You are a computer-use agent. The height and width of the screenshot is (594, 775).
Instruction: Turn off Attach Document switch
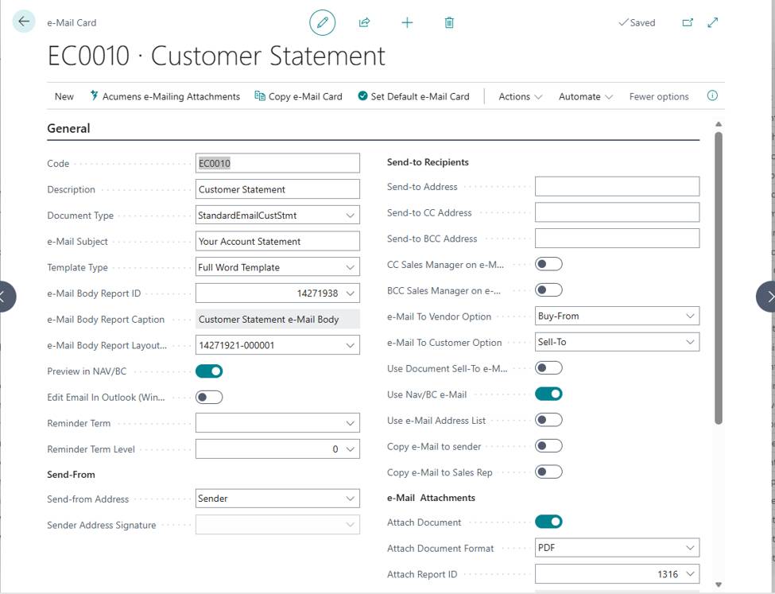[548, 522]
